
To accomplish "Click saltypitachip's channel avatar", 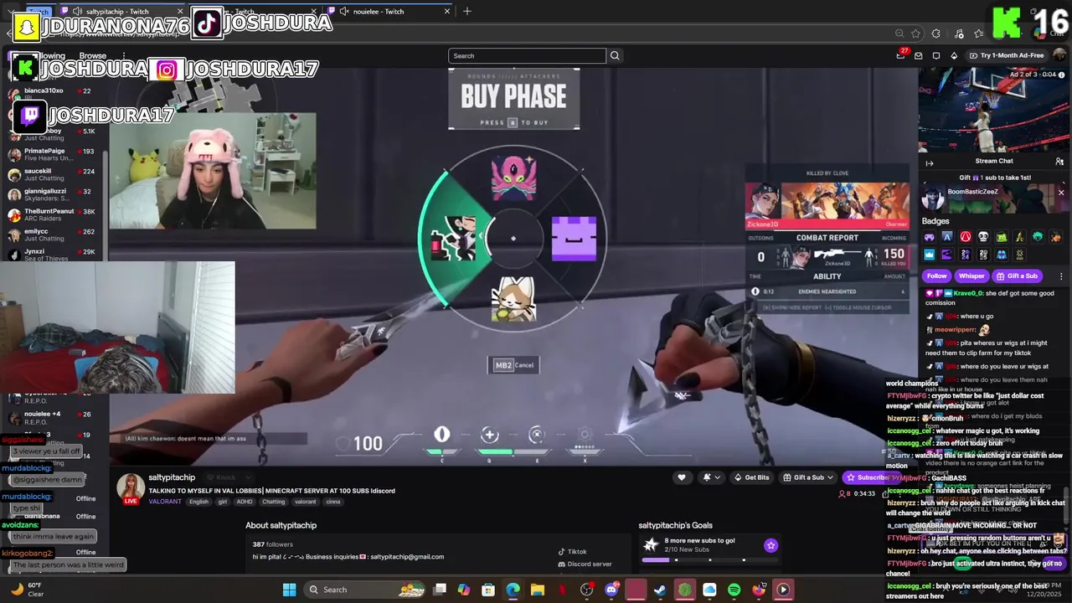I will point(131,488).
